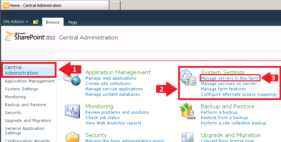This screenshot has width=281, height=142.
Task: Click the Upgrade and Migration section heading
Action: tap(231, 135)
